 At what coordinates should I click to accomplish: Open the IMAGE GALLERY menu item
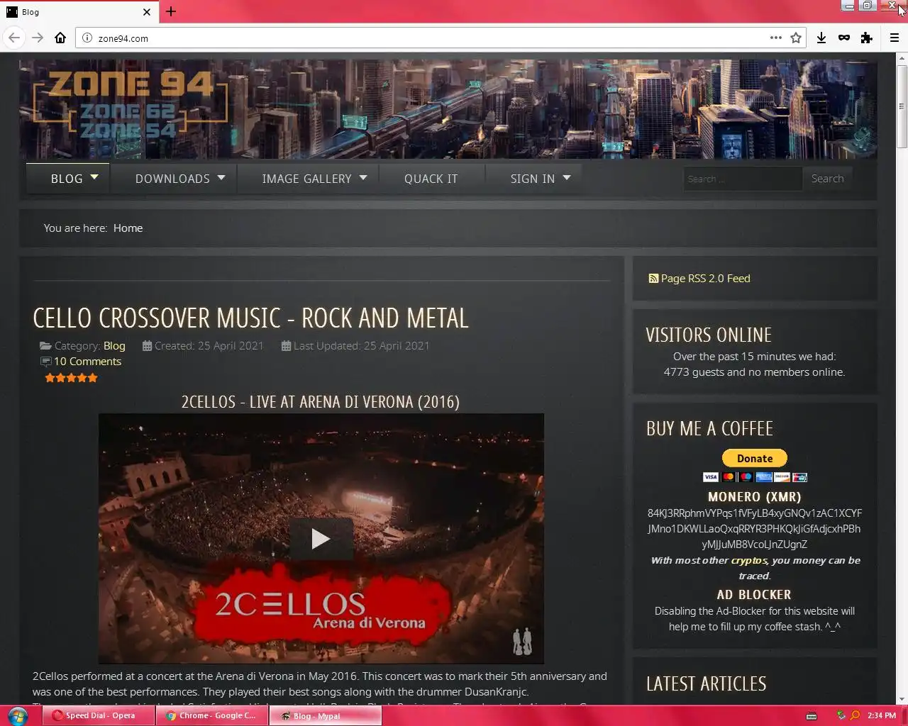click(306, 179)
